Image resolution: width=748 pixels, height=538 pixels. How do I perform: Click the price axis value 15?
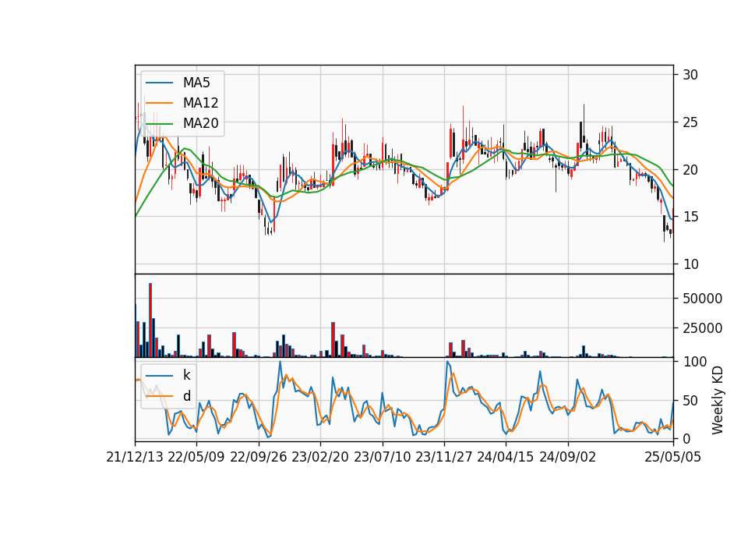tap(690, 217)
